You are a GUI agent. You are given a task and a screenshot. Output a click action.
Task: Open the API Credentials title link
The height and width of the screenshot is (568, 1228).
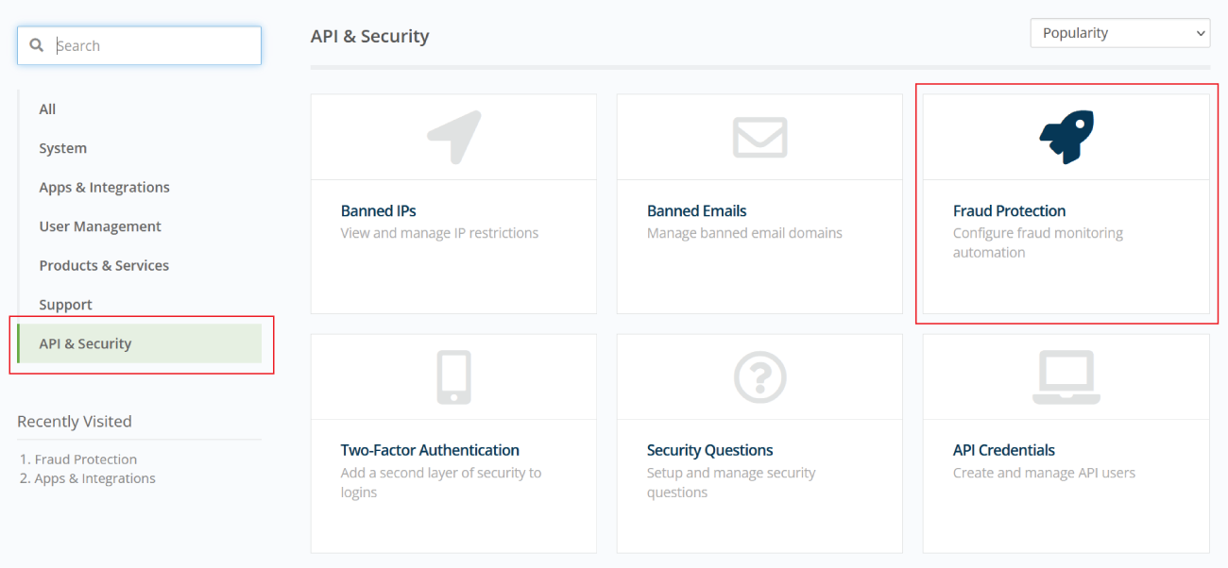(x=1004, y=450)
